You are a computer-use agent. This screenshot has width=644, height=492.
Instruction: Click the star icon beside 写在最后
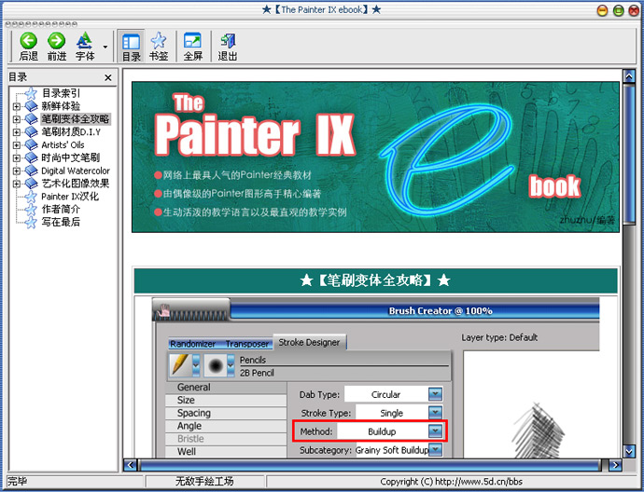(x=31, y=222)
